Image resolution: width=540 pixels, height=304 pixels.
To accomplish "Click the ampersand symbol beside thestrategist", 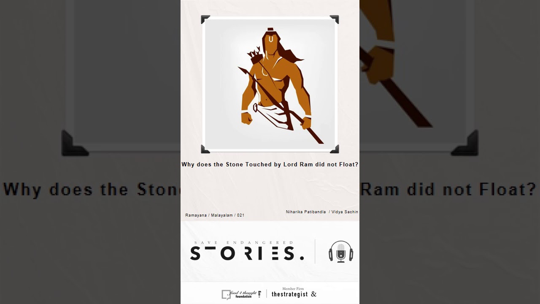I will pos(313,294).
